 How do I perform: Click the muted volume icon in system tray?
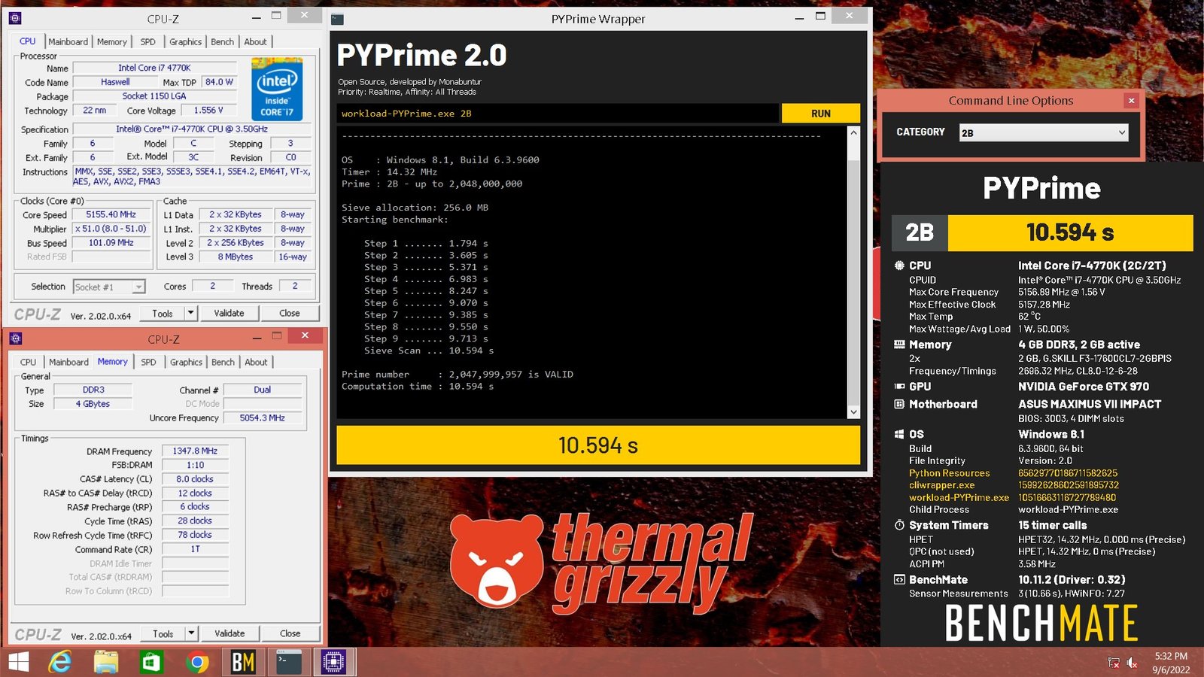(1132, 663)
